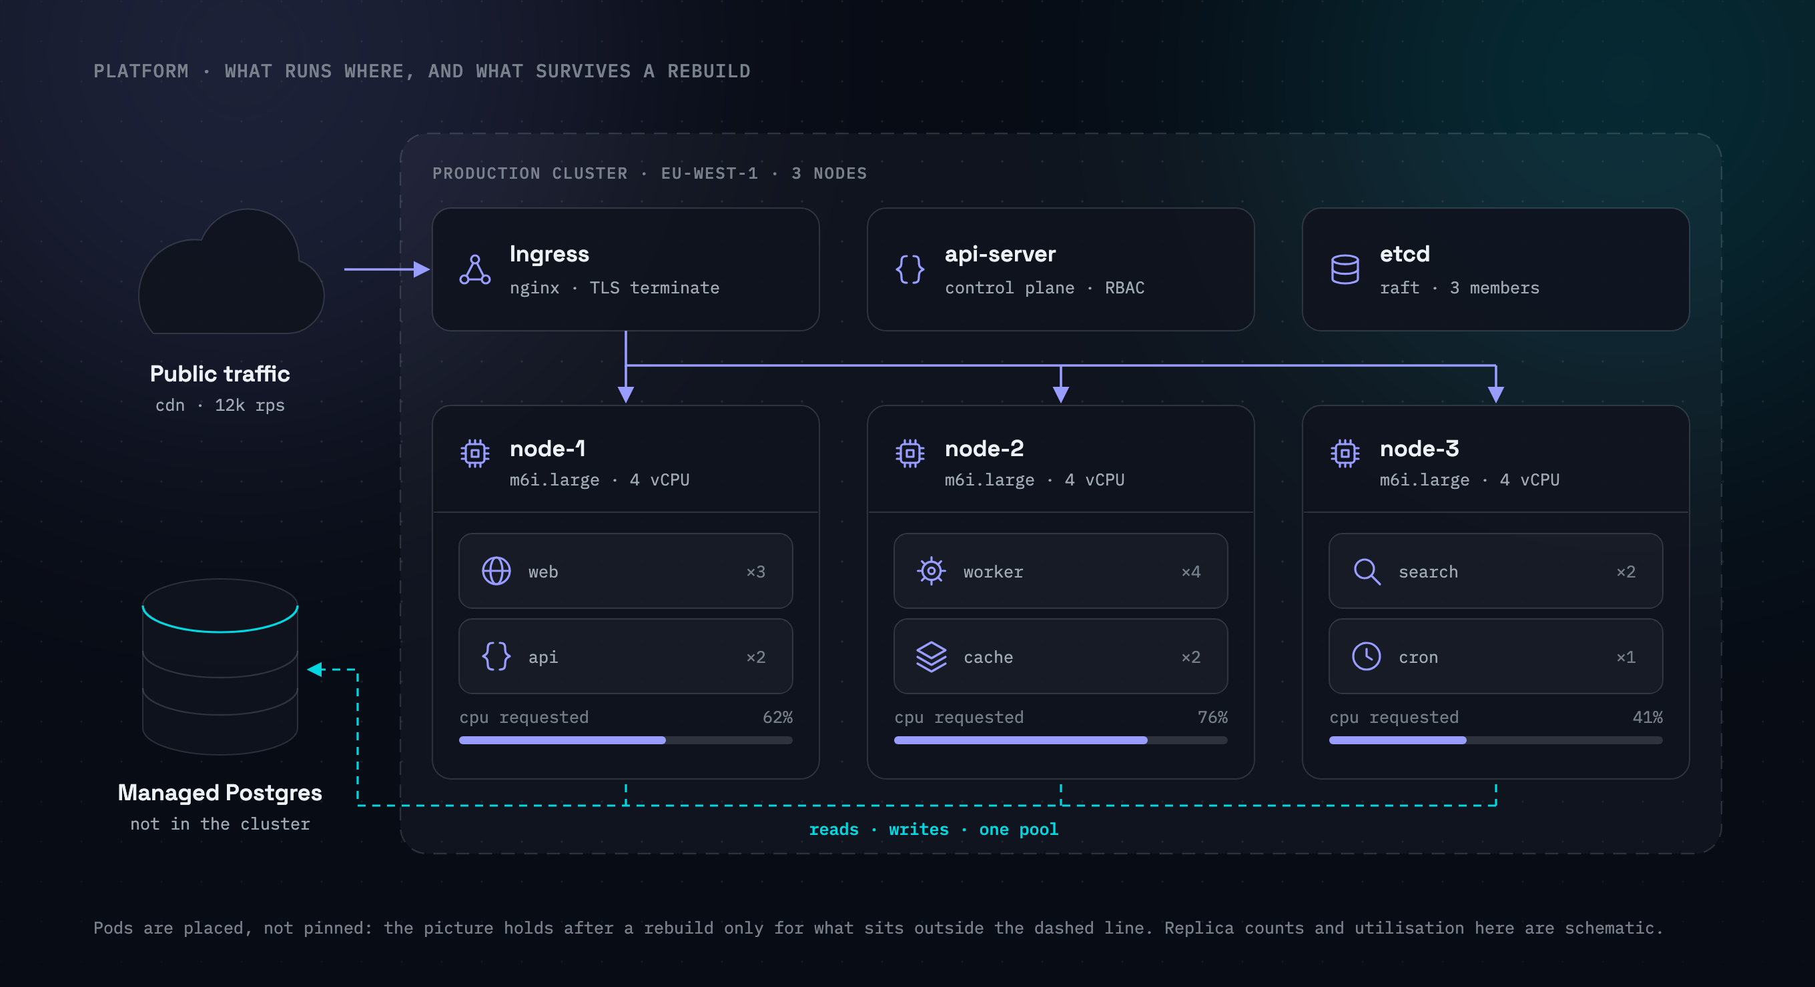Click the web ×3 replica count
The image size is (1815, 987).
[x=756, y=572]
